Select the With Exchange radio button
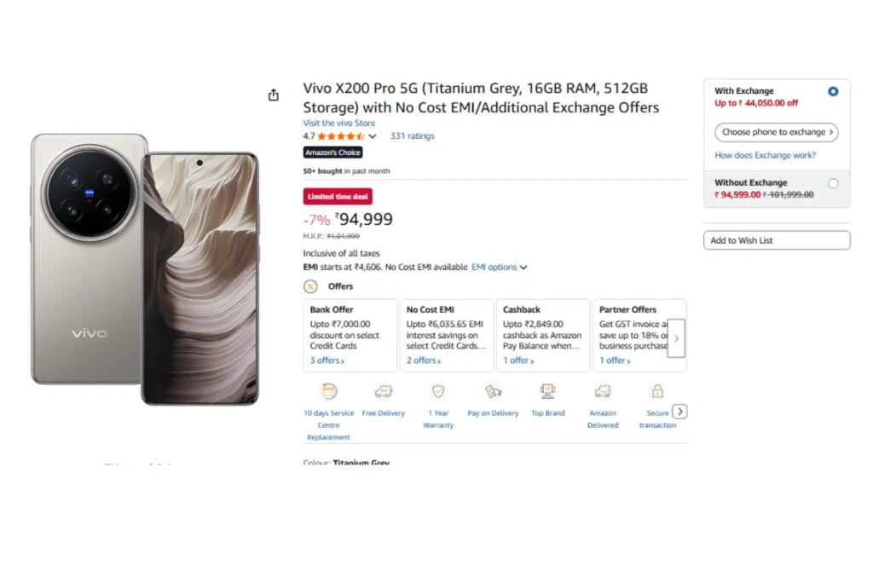Screen dimensions: 873x582 coord(833,91)
